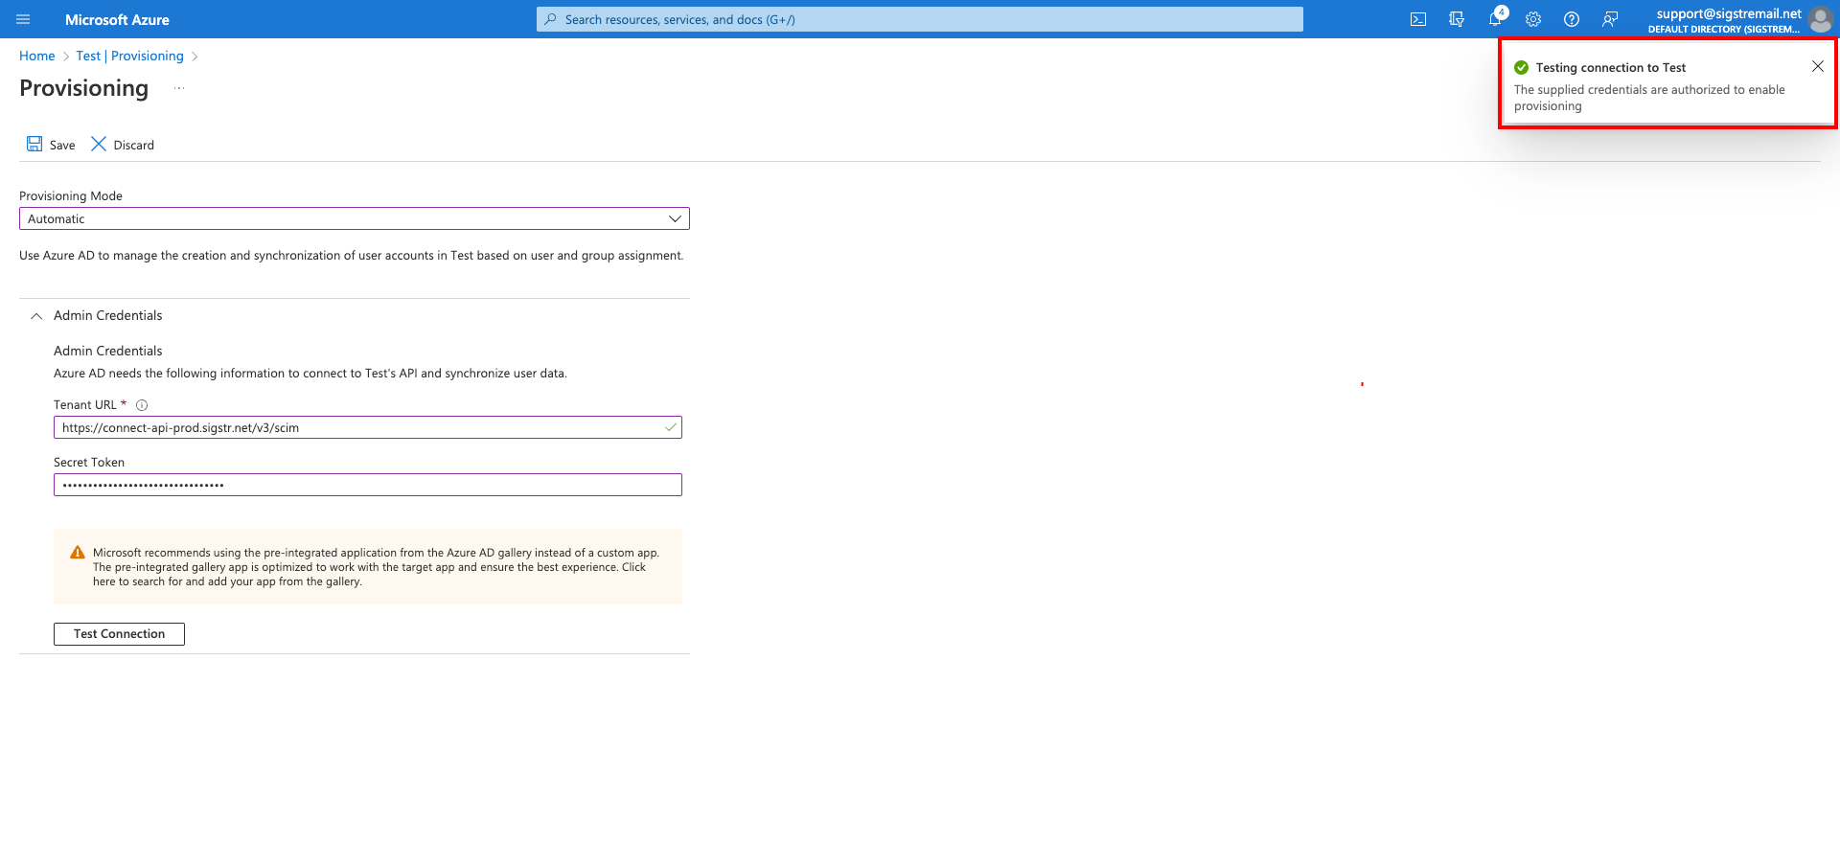The height and width of the screenshot is (843, 1840).
Task: Click the Secret Token label
Action: pos(89,462)
